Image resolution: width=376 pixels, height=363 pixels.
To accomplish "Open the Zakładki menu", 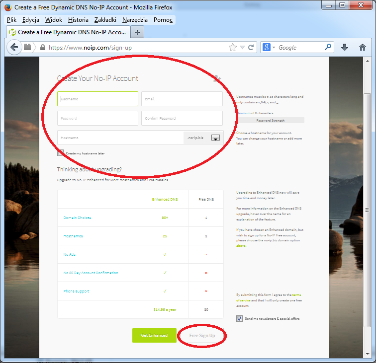I will (105, 20).
